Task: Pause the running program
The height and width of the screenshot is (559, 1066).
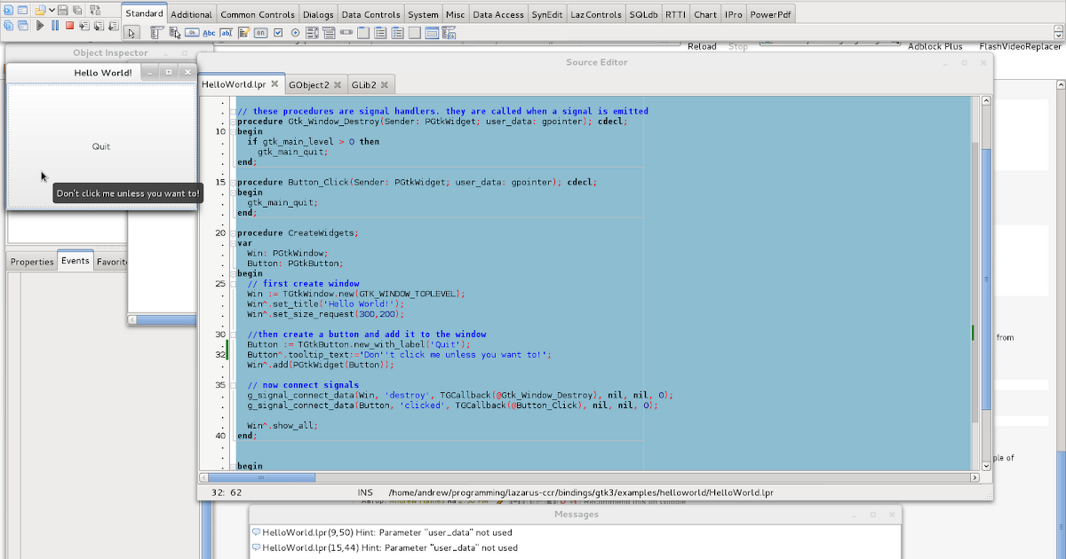Action: 55,26
